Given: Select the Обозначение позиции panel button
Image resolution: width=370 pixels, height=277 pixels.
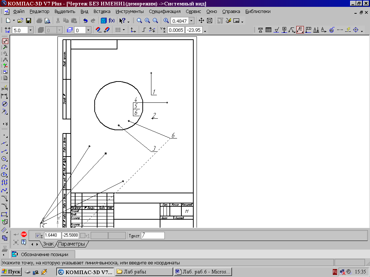Looking at the screenshot, I should point(43,254).
